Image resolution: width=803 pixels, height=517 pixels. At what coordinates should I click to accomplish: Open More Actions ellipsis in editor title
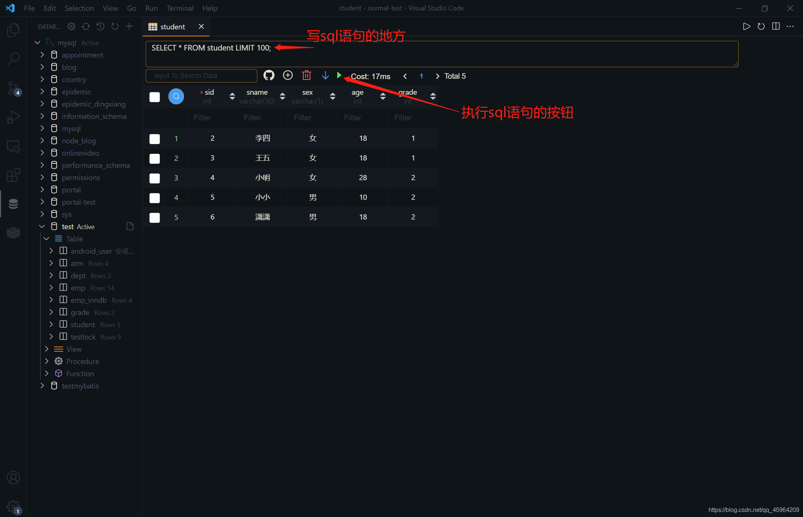tap(790, 26)
